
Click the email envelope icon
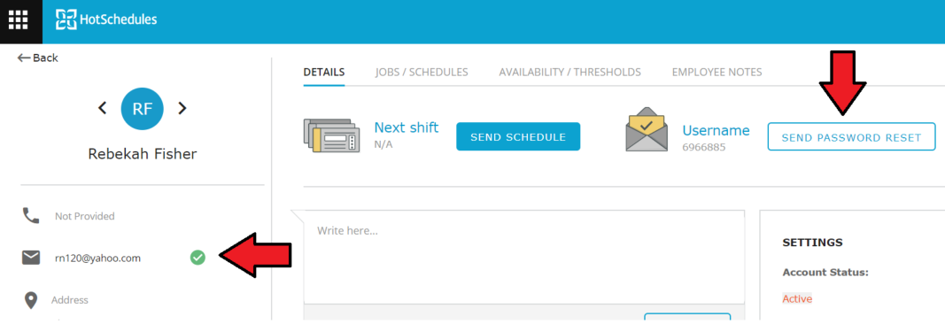[x=31, y=258]
